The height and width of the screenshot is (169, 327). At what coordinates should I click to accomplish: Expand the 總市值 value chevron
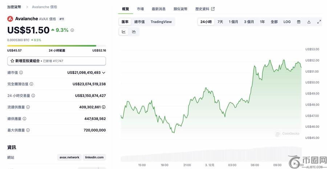click(x=104, y=73)
